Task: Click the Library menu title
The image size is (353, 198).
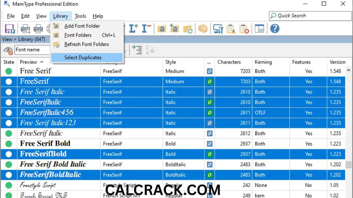Action: pyautogui.click(x=61, y=16)
